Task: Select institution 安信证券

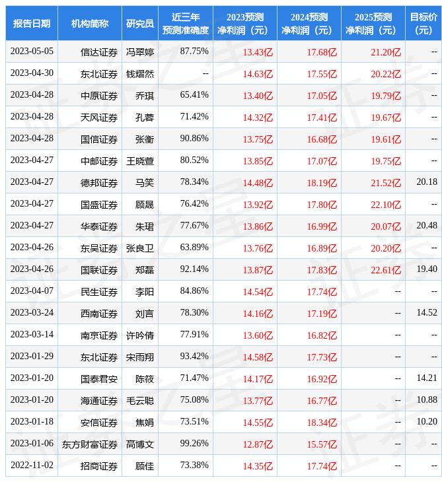Action: tap(99, 423)
